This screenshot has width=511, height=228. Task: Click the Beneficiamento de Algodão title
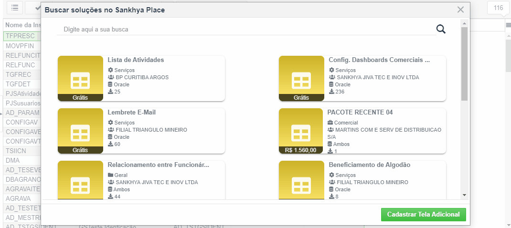click(x=369, y=165)
